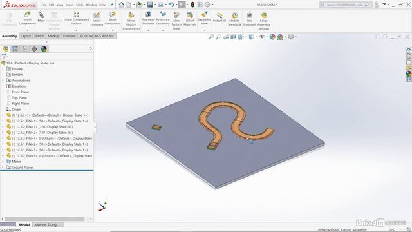Open the File menu
This screenshot has width=412, height=232.
coord(44,5)
